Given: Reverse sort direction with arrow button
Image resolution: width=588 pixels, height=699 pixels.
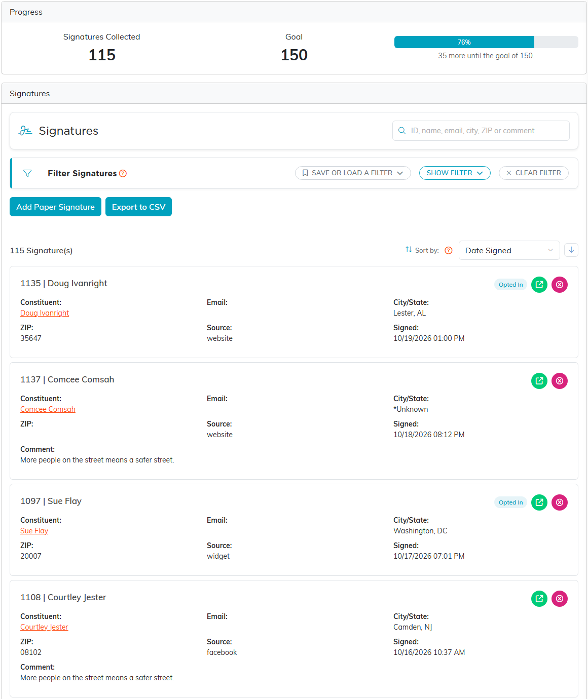Looking at the screenshot, I should pyautogui.click(x=571, y=250).
